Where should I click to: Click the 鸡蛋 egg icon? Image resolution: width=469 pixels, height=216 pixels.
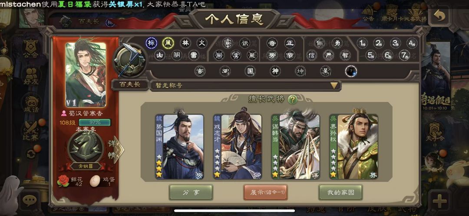tap(95, 181)
